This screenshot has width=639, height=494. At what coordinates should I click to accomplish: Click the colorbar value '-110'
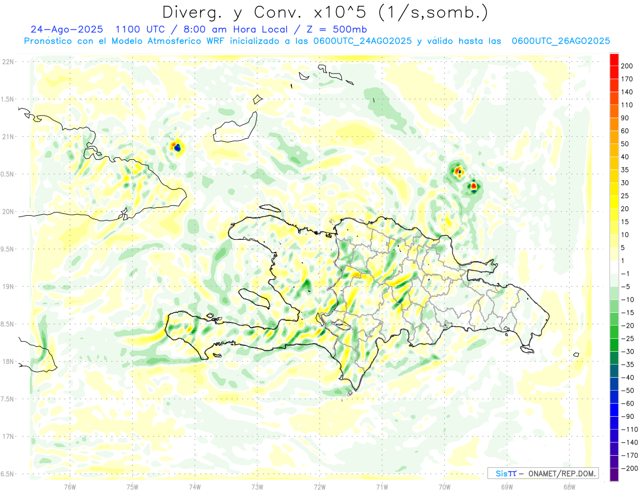click(x=629, y=429)
